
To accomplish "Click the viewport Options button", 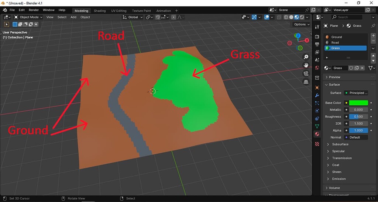I will pos(301,25).
